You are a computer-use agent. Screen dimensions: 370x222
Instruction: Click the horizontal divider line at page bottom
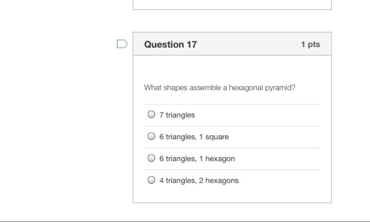pyautogui.click(x=185, y=221)
